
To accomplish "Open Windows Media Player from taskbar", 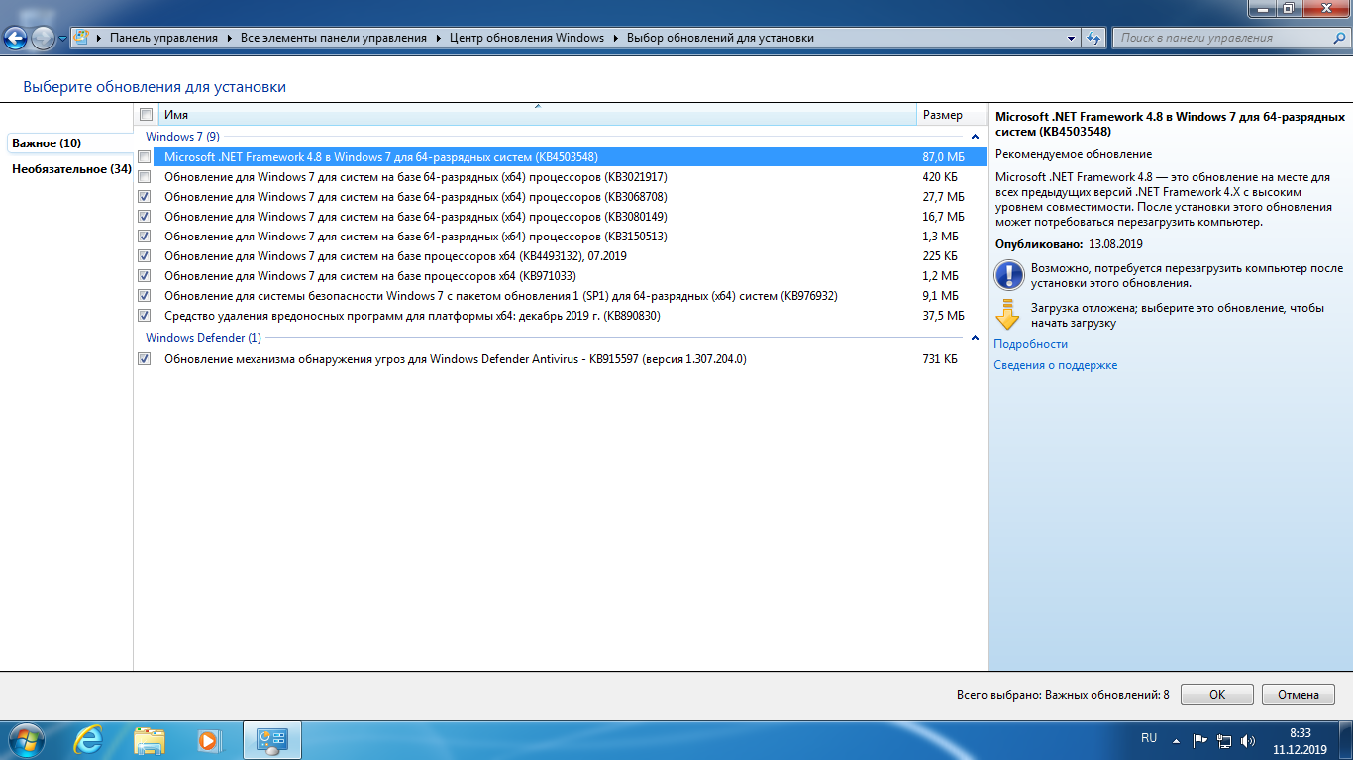I will (209, 740).
